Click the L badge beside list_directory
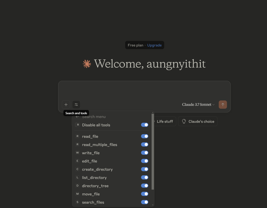Viewport: 267px width, 208px height. [77, 177]
